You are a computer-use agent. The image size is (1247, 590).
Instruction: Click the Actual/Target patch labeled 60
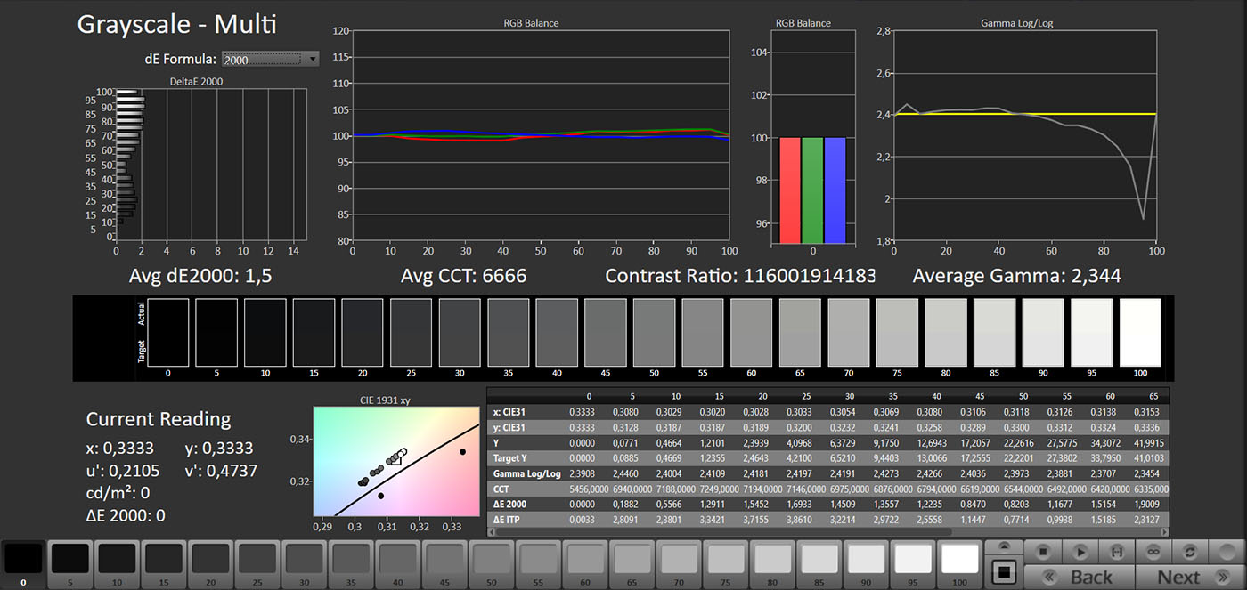(751, 333)
